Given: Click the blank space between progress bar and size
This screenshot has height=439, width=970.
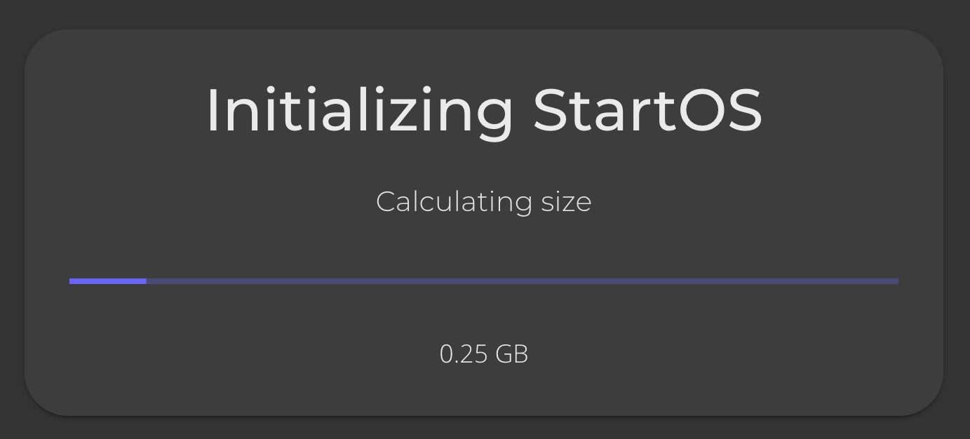Looking at the screenshot, I should tap(484, 316).
